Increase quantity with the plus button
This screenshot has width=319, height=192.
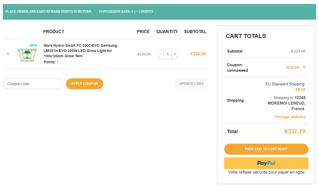(175, 54)
